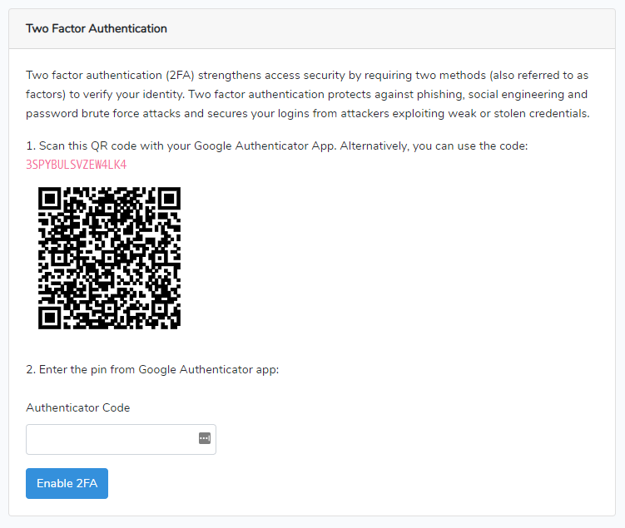Click the 2FA description paragraph
This screenshot has height=528, width=625.
pyautogui.click(x=308, y=94)
